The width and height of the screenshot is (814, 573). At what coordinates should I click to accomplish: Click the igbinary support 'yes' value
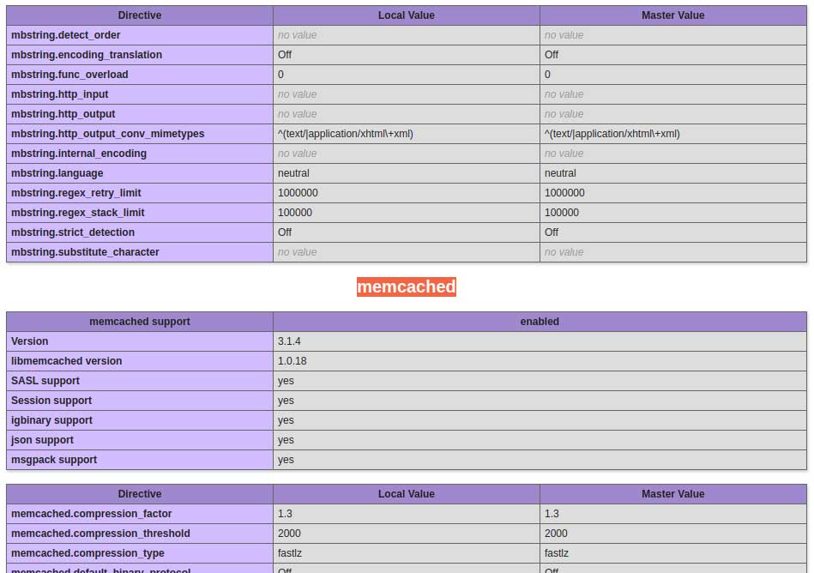point(286,420)
